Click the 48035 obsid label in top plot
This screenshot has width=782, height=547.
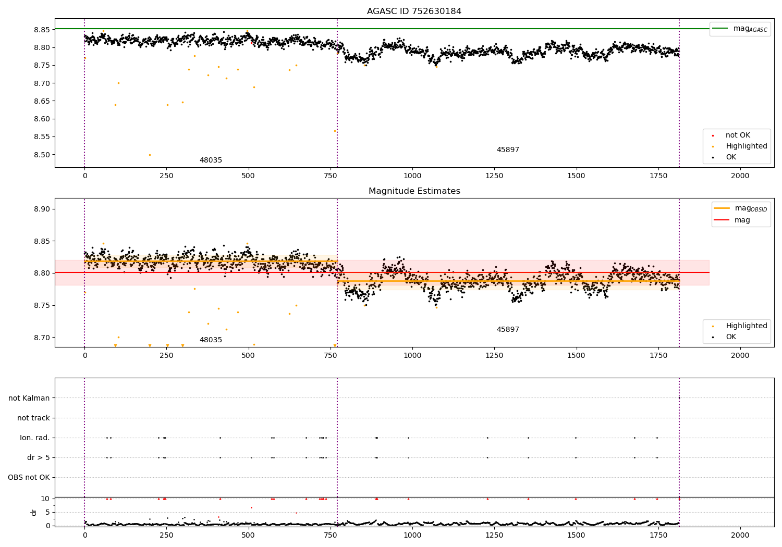click(x=211, y=160)
